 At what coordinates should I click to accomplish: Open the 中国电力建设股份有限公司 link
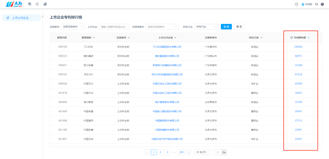(x=167, y=111)
